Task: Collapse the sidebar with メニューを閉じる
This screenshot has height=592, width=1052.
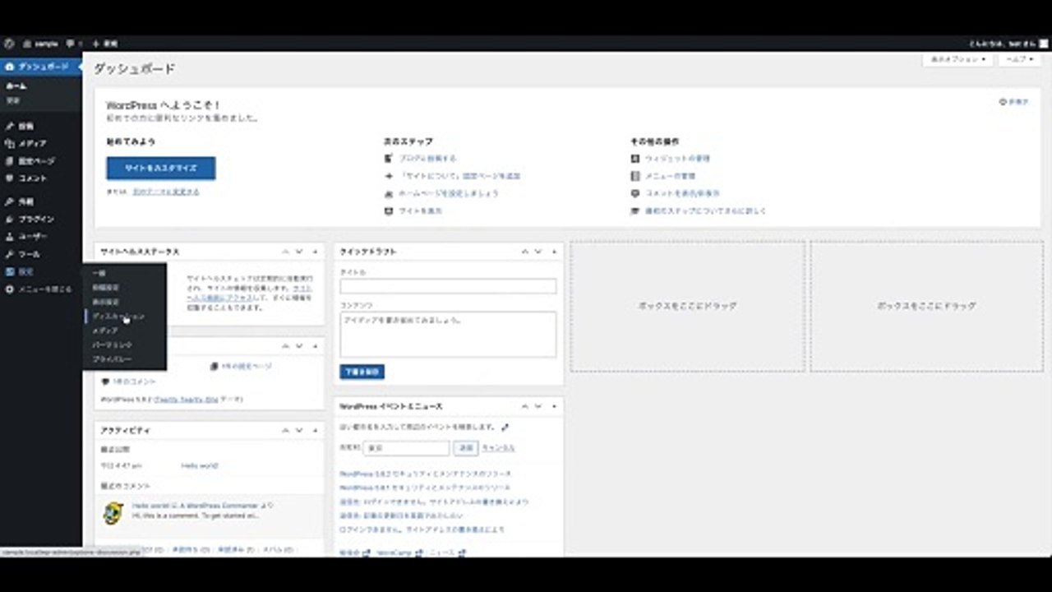Action: (41, 289)
